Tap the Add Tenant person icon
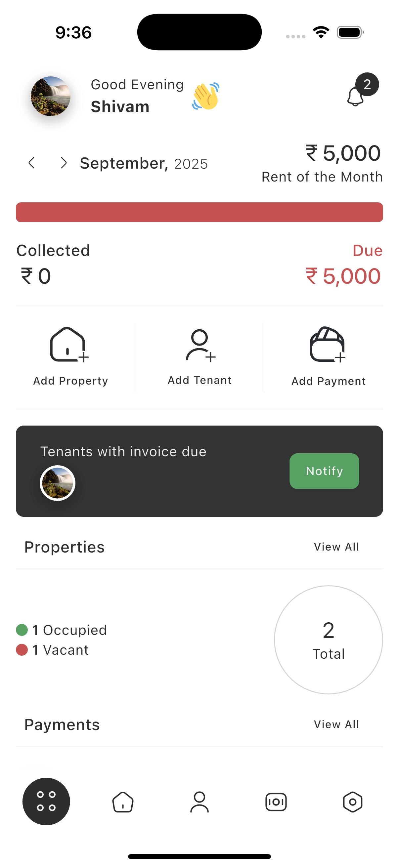This screenshot has width=399, height=867. click(200, 345)
